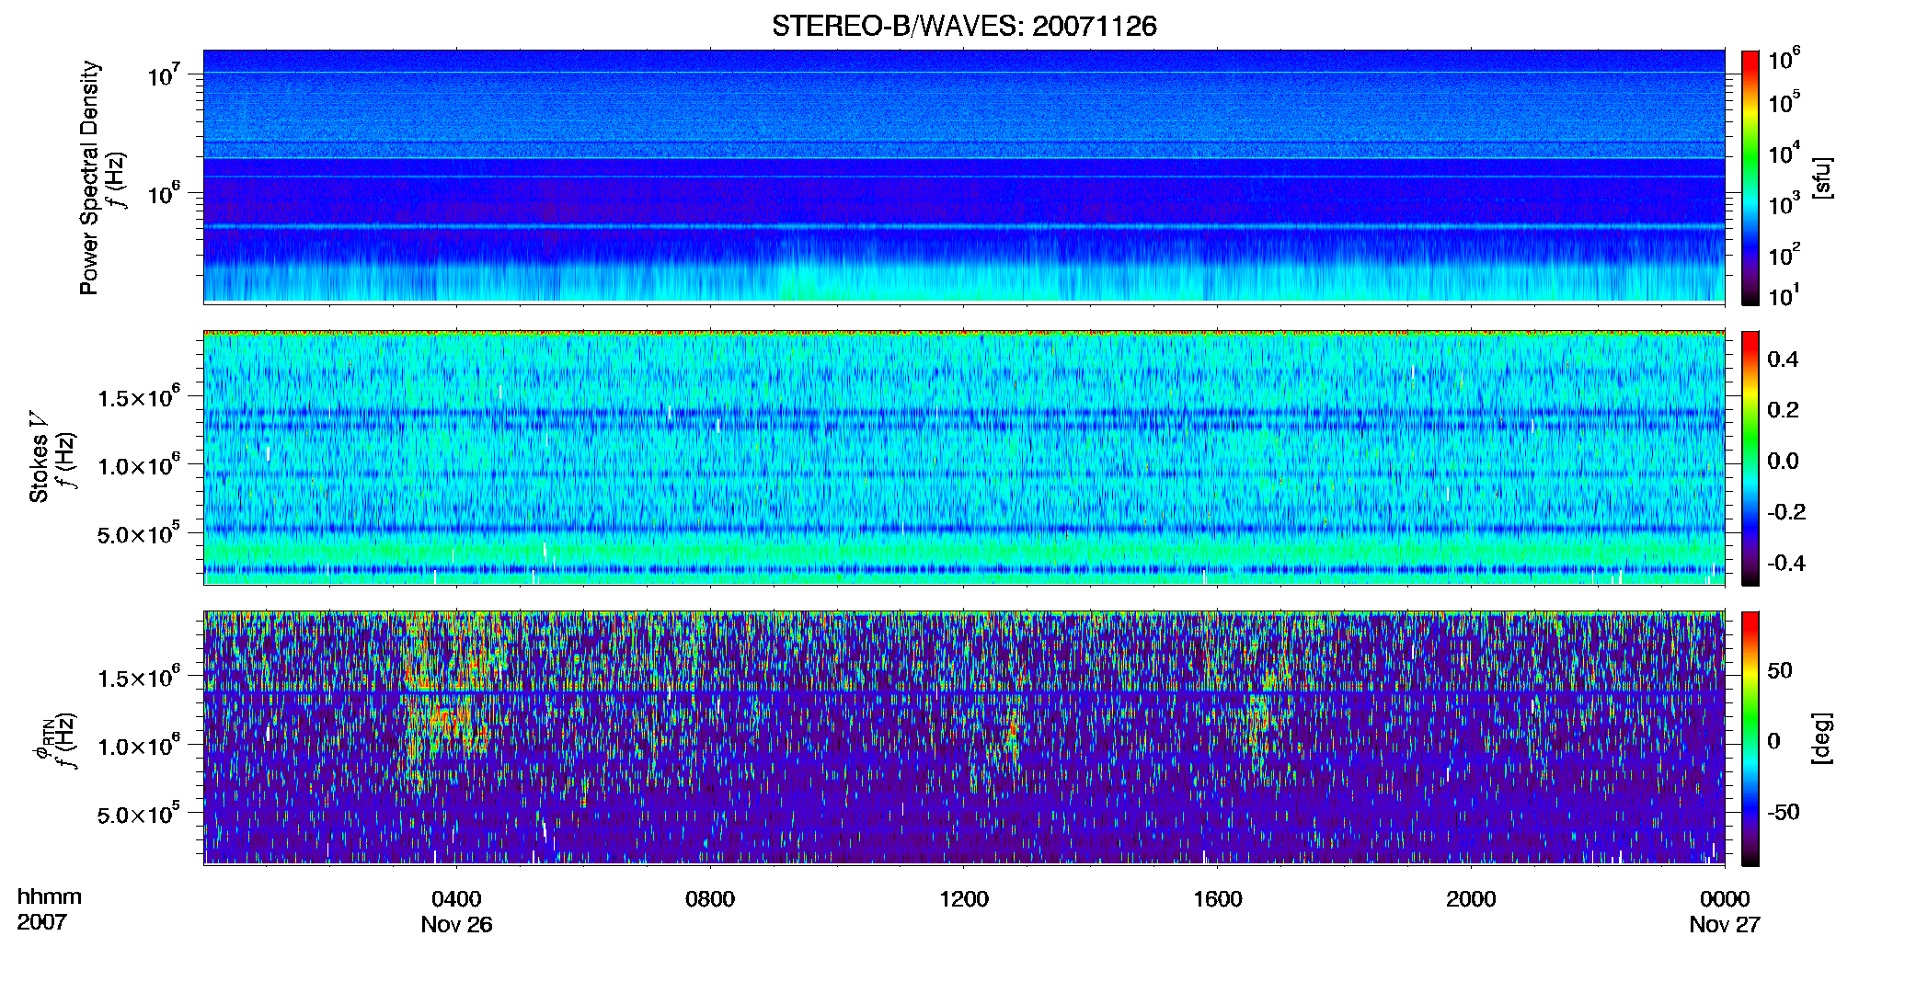This screenshot has width=1928, height=993.
Task: Click the 10^2 value on sfu colorbar
Action: coord(1785,255)
